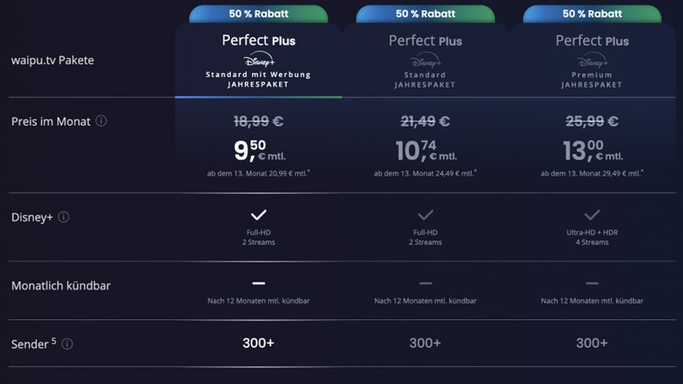683x384 pixels.
Task: Click the checkmark in Standard Jahrespaket column
Action: 425,215
